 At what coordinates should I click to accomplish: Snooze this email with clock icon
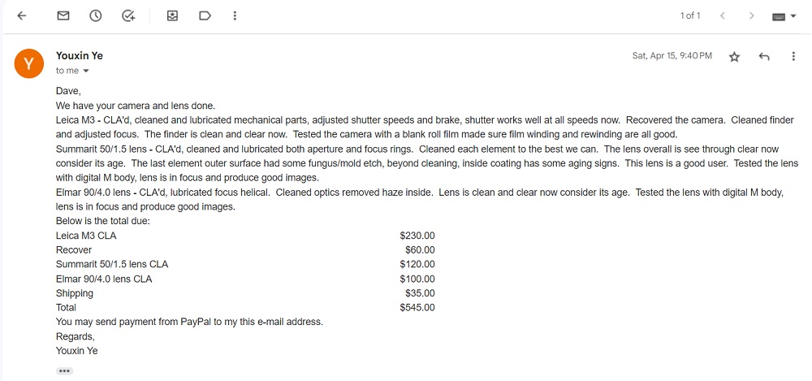tap(96, 15)
